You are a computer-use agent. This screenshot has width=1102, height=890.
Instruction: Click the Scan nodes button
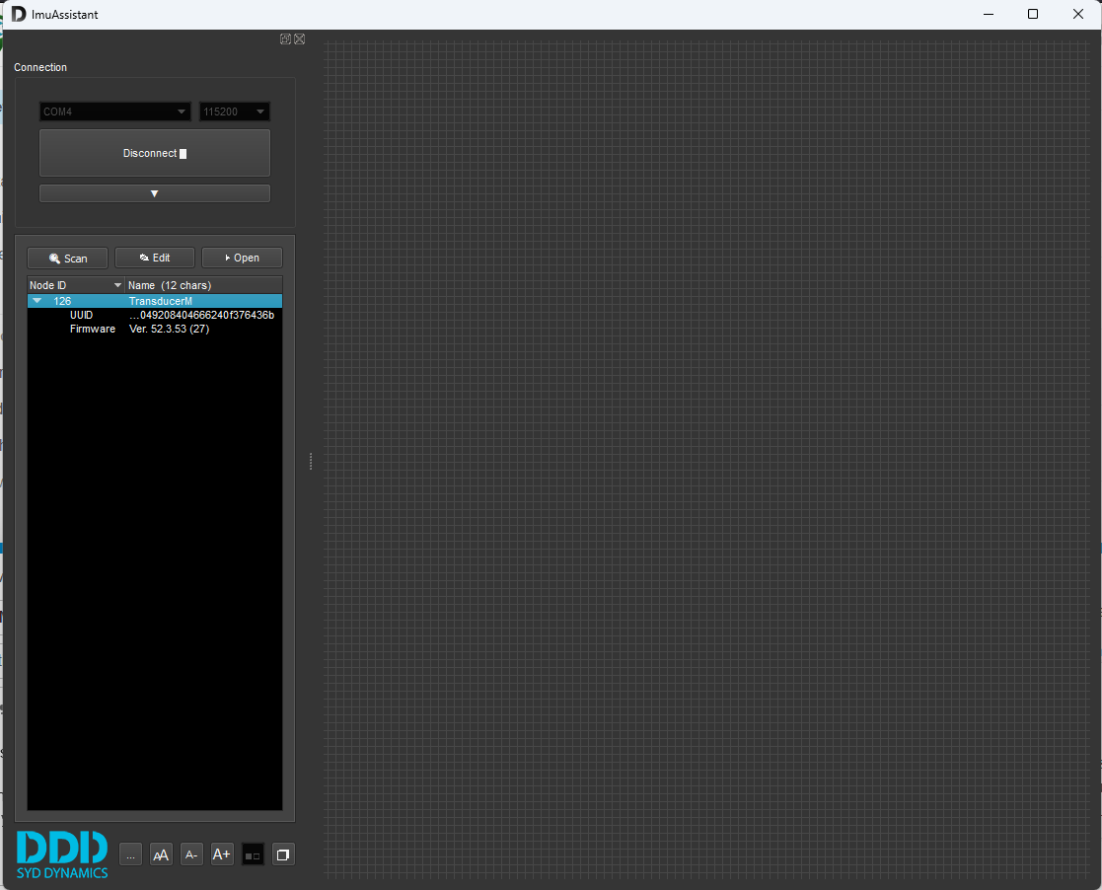coord(67,258)
